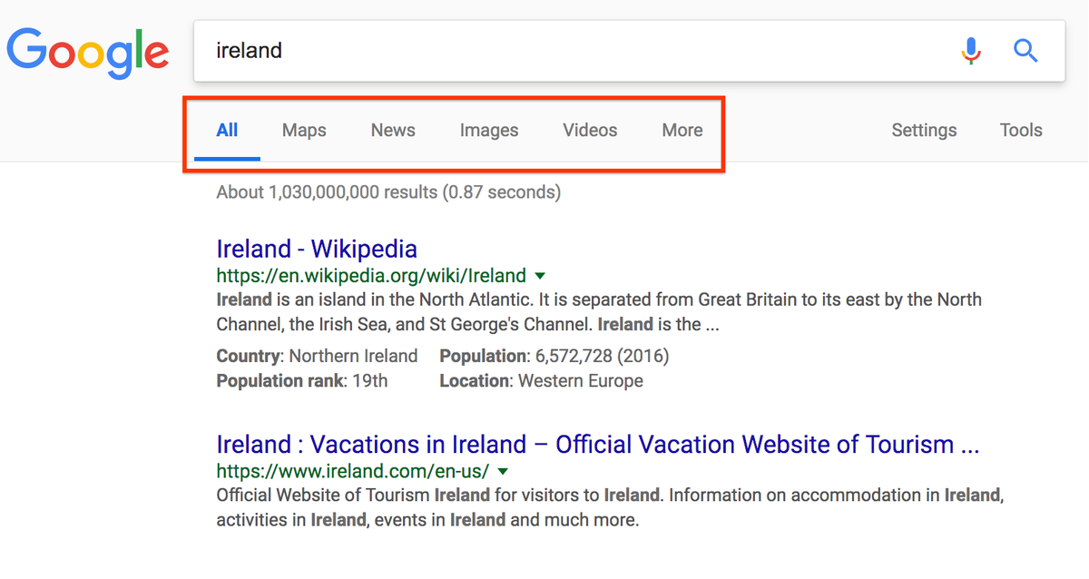
Task: Expand dropdown arrow beside ireland.com URL
Action: [503, 471]
